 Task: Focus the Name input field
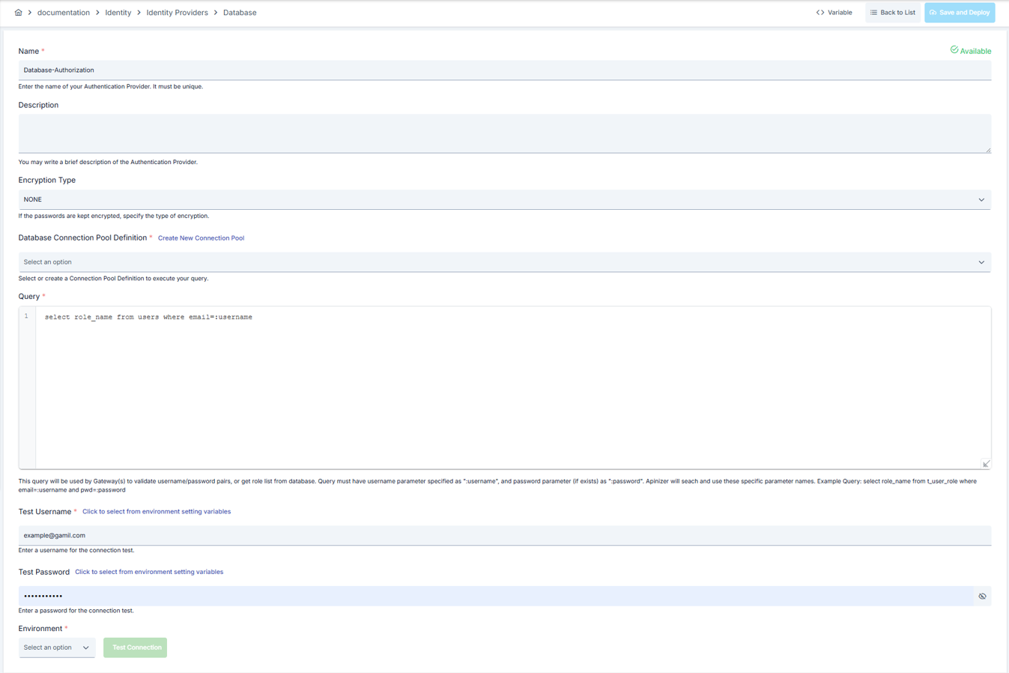(x=504, y=70)
